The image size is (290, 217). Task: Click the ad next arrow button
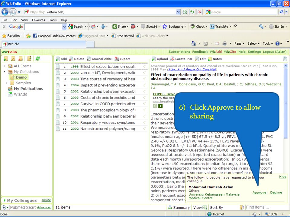pyautogui.click(x=160, y=106)
